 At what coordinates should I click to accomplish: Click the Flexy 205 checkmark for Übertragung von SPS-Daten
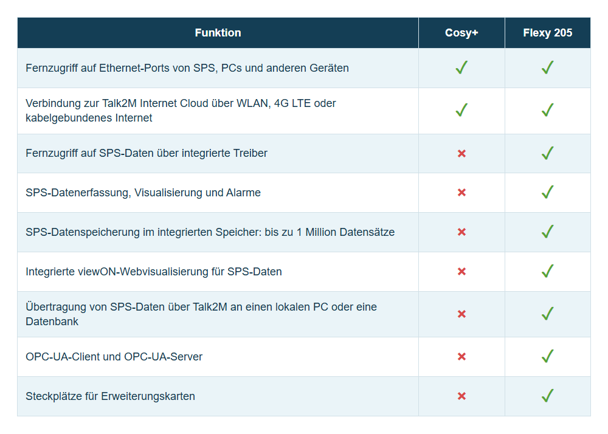pyautogui.click(x=548, y=314)
